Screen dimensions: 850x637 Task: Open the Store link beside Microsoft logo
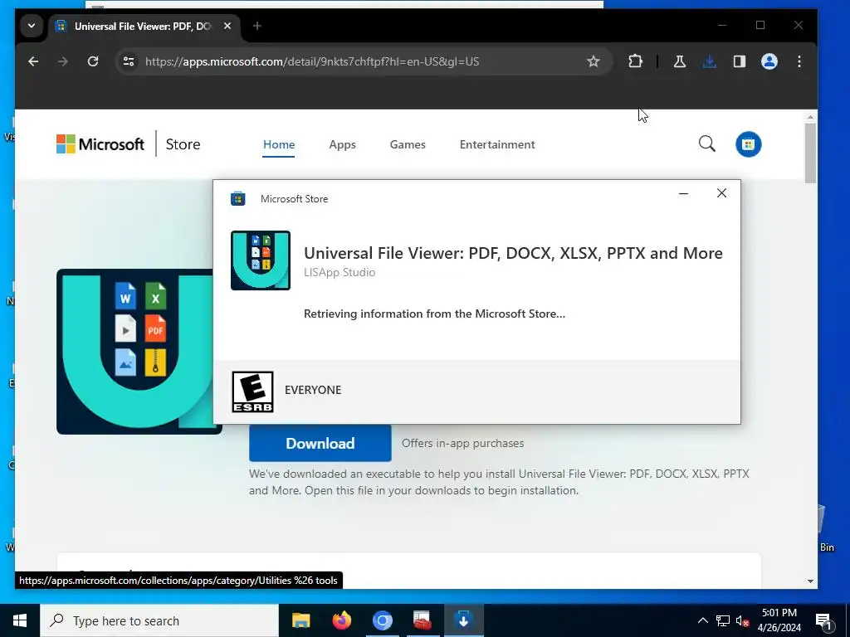183,144
